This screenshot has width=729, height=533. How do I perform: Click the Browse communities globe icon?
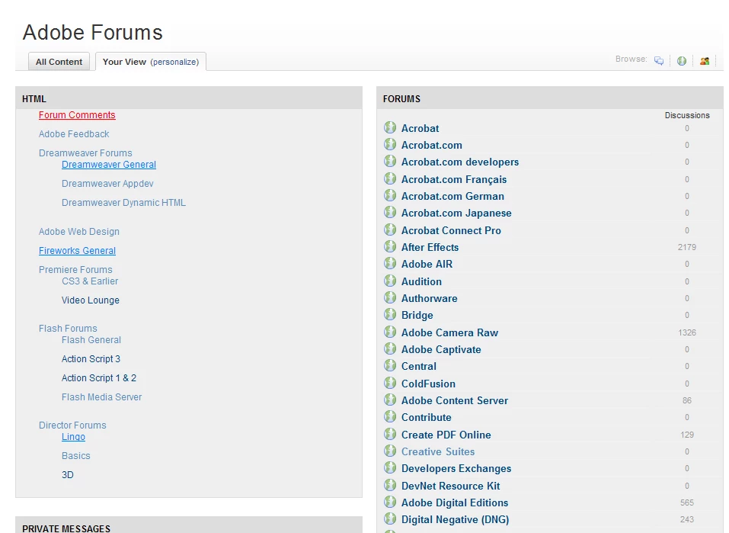(682, 61)
